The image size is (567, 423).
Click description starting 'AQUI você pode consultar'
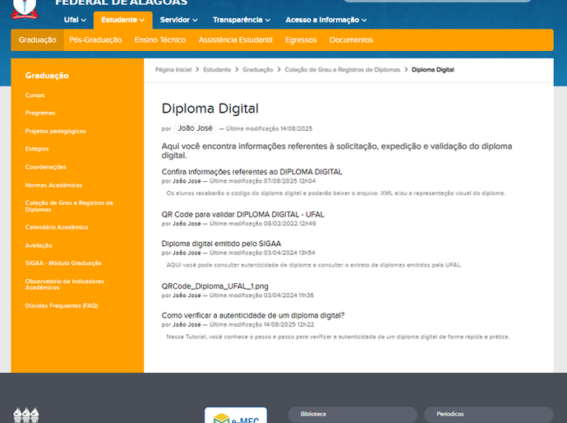pyautogui.click(x=314, y=265)
